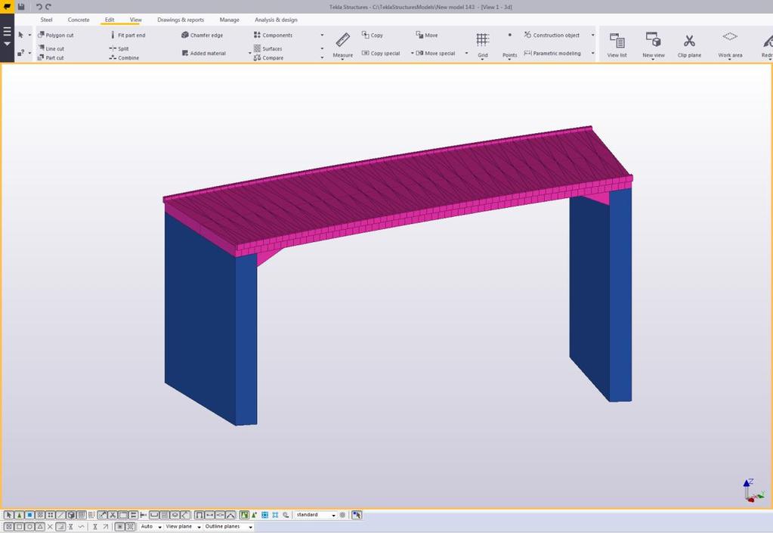Screen dimensions: 773x533
Task: Open the Manage ribbon tab
Action: pyautogui.click(x=229, y=20)
